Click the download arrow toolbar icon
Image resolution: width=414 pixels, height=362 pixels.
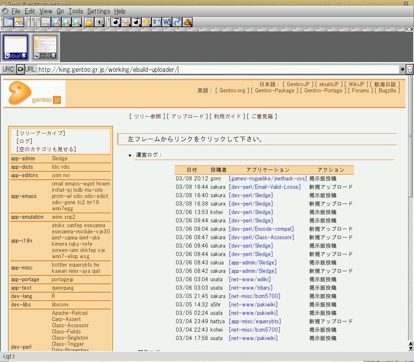click(x=99, y=22)
